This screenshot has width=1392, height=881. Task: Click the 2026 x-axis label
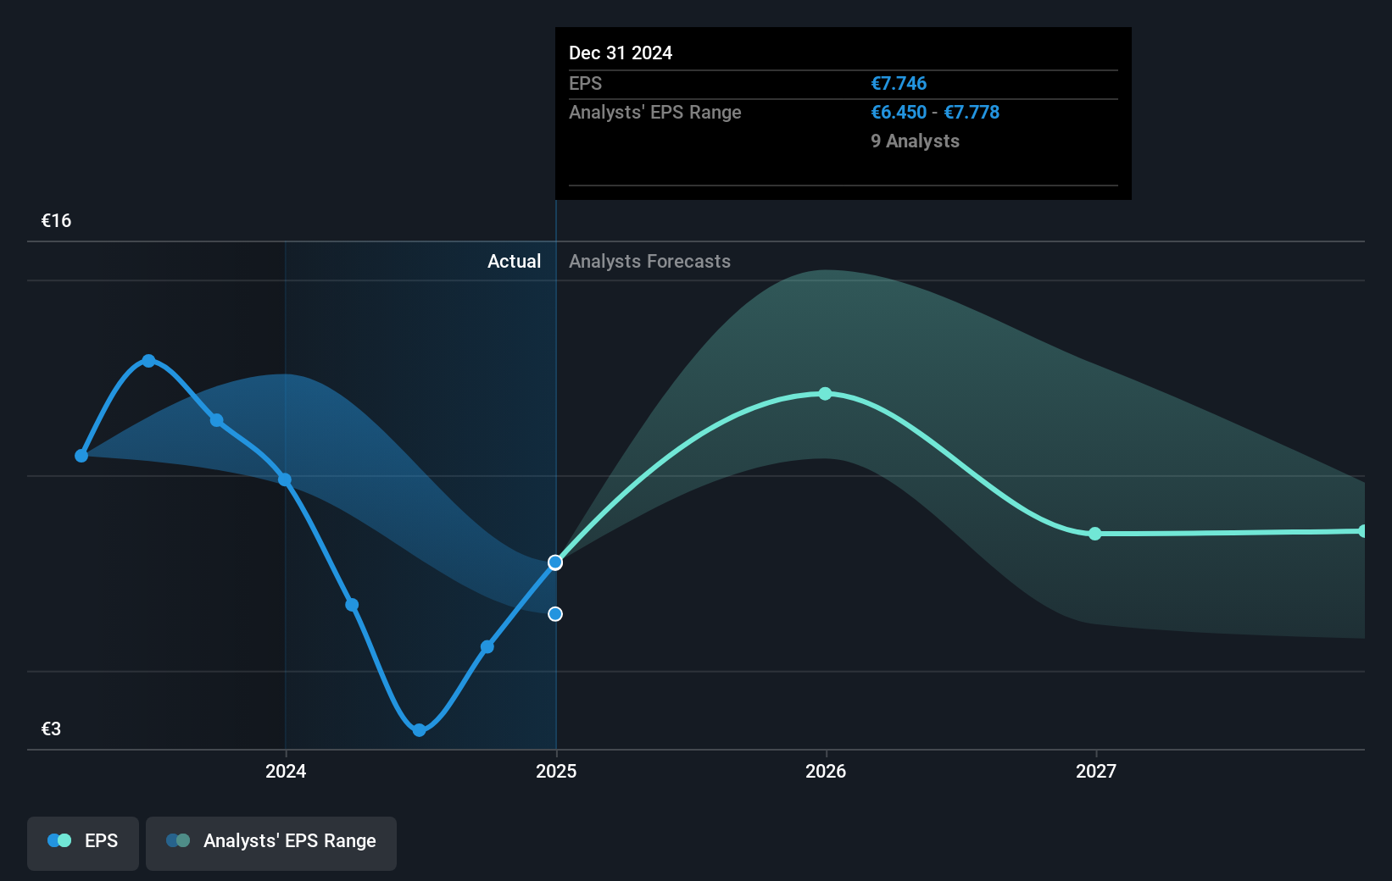(826, 771)
